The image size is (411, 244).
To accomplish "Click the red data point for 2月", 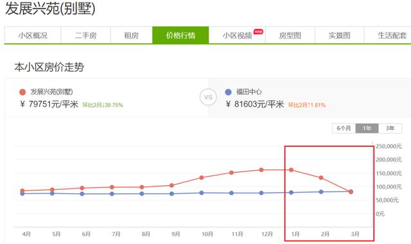I will [x=321, y=178].
